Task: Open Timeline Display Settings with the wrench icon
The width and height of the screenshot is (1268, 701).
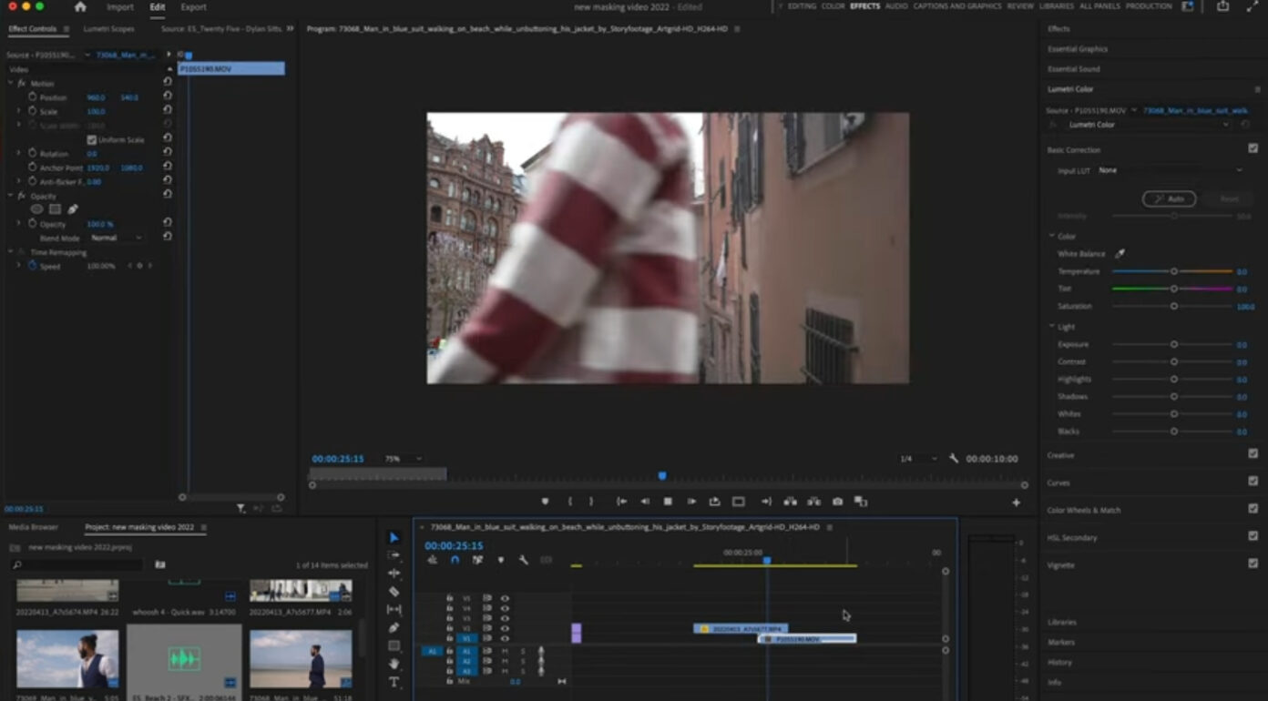Action: [524, 560]
